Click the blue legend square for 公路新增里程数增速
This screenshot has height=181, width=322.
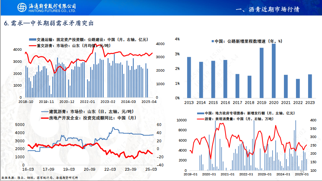213,41
